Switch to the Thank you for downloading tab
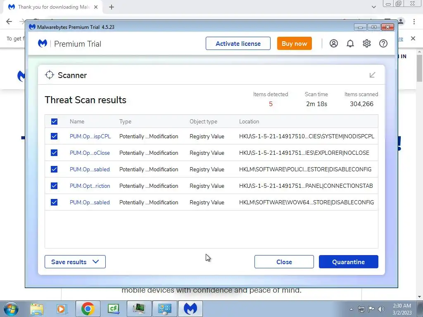The height and width of the screenshot is (317, 423). [53, 7]
